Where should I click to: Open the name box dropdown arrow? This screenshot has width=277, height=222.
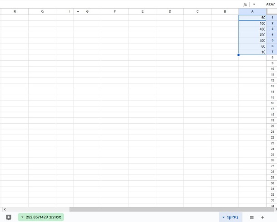[254, 4]
